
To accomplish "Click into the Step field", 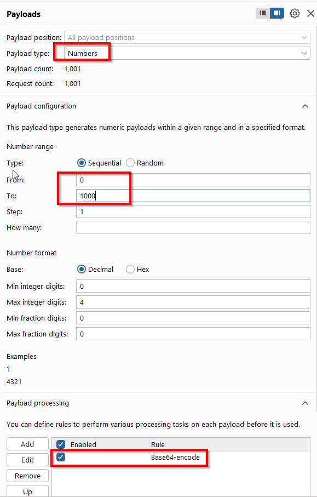I will [x=193, y=212].
